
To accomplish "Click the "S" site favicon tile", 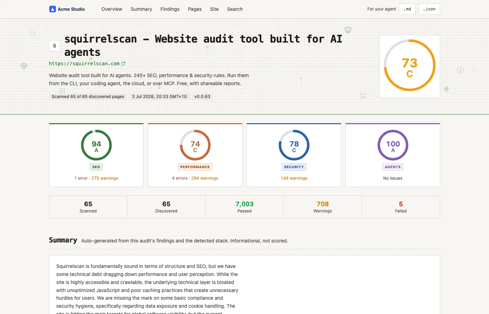I will [54, 46].
